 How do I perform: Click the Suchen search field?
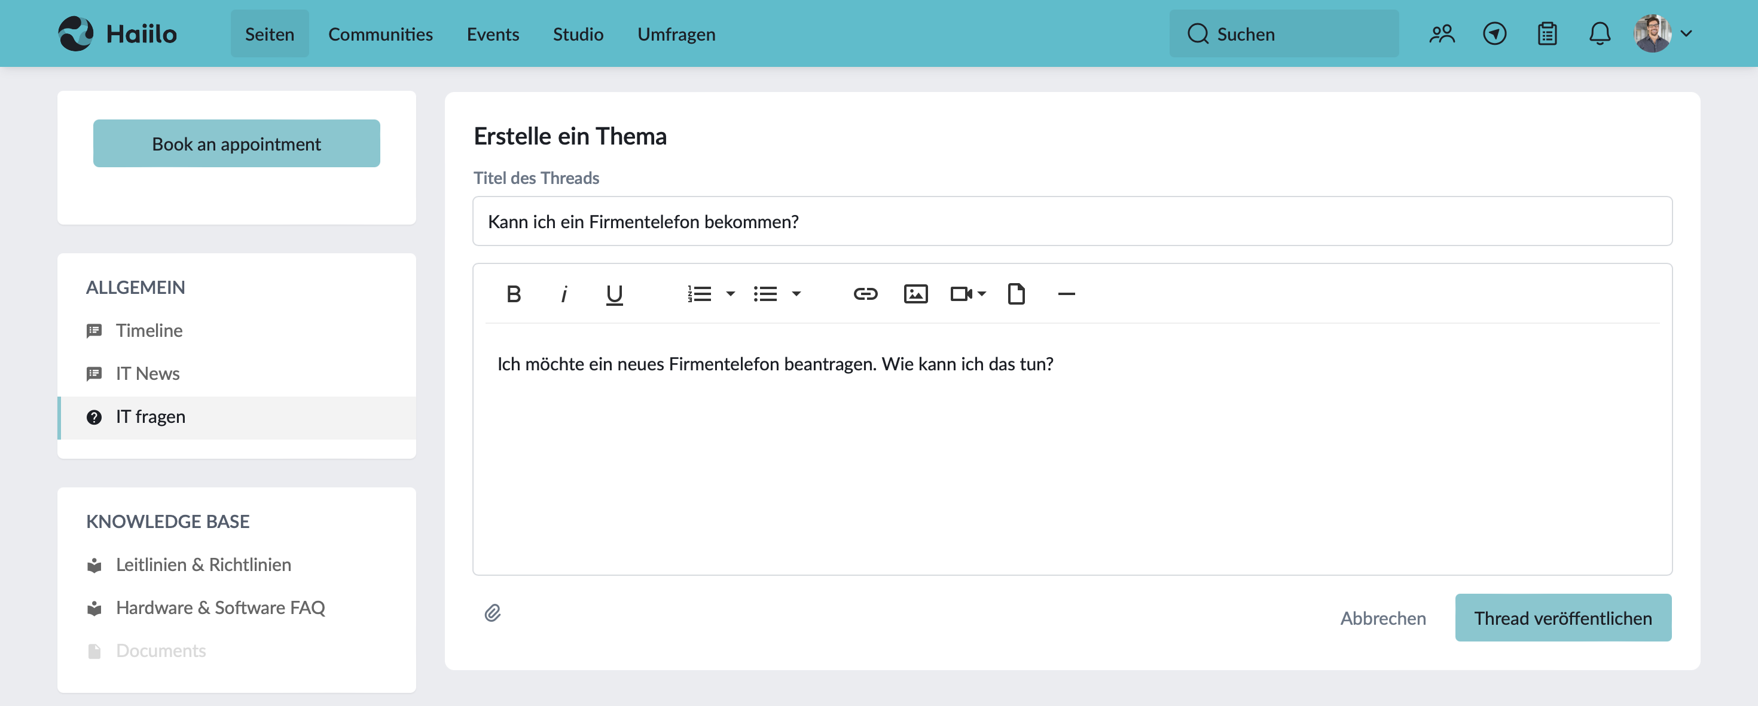[x=1284, y=33]
